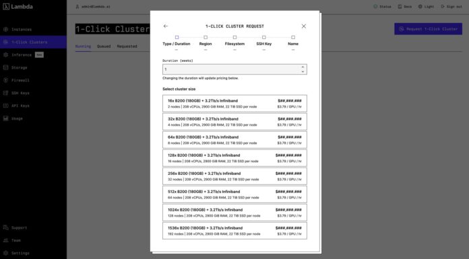Click the Settings gear icon

(5, 253)
